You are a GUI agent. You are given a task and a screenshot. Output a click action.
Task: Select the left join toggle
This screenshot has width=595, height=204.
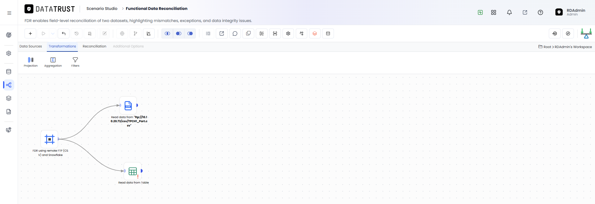tap(179, 33)
